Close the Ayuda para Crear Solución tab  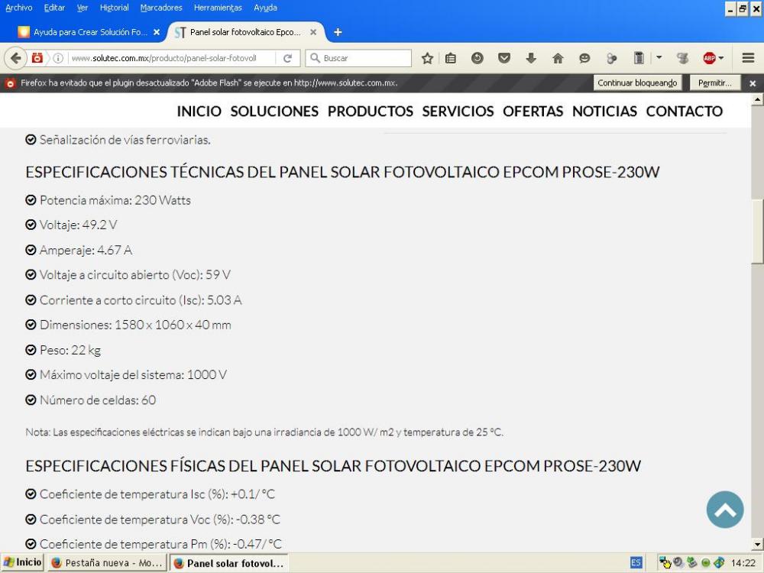(x=157, y=32)
